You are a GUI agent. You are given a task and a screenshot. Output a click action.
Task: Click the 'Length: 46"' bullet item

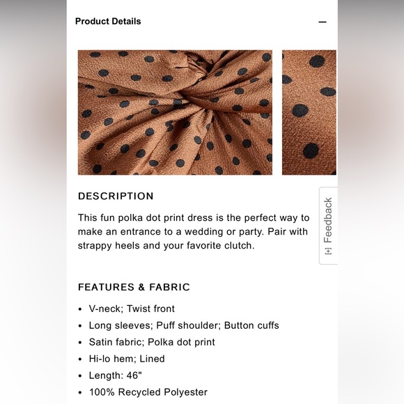pyautogui.click(x=116, y=375)
